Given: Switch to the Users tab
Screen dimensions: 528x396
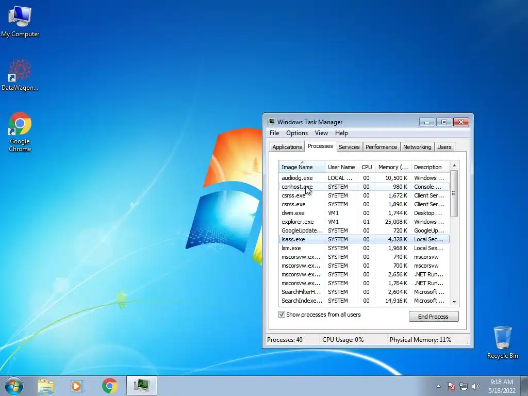Looking at the screenshot, I should (444, 147).
